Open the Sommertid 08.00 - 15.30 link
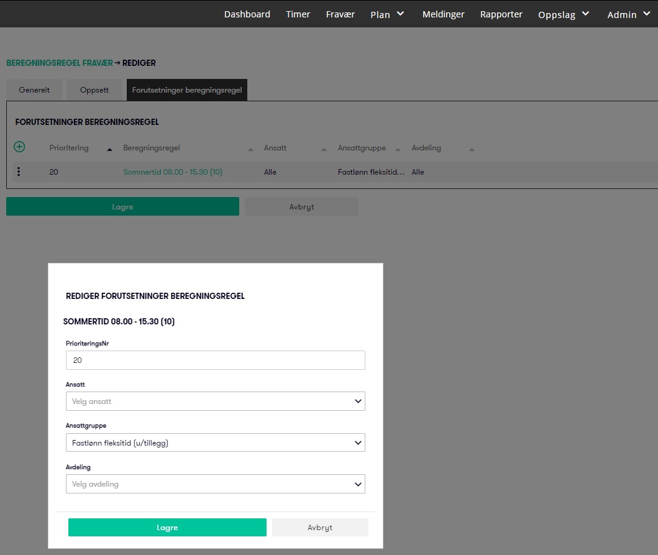This screenshot has width=658, height=555. (173, 172)
